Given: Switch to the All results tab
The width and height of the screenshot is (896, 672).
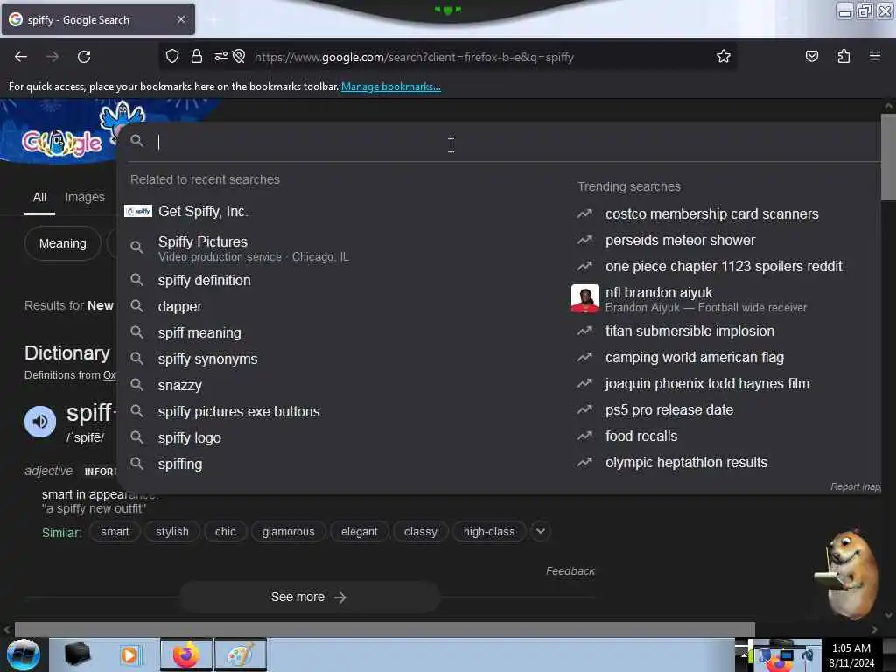Looking at the screenshot, I should pos(39,197).
